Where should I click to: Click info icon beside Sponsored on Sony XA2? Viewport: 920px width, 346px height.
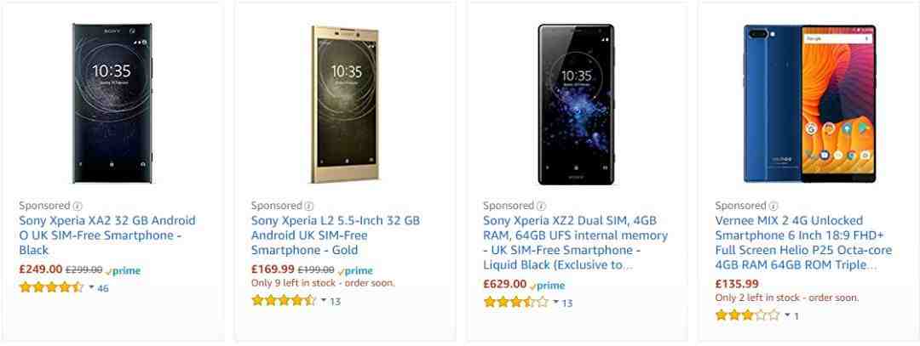pyautogui.click(x=78, y=206)
